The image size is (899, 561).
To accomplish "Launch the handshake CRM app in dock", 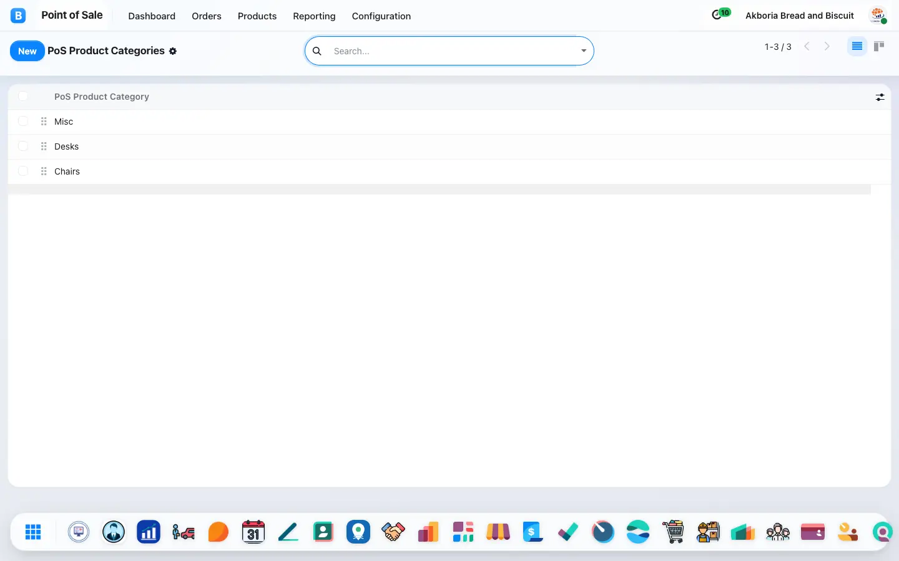I will [x=393, y=532].
